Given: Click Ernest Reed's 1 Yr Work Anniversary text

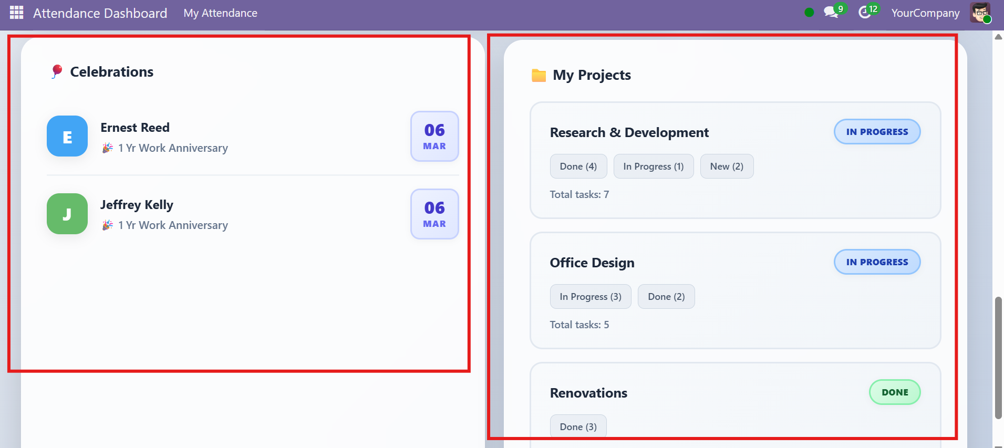Looking at the screenshot, I should click(173, 148).
